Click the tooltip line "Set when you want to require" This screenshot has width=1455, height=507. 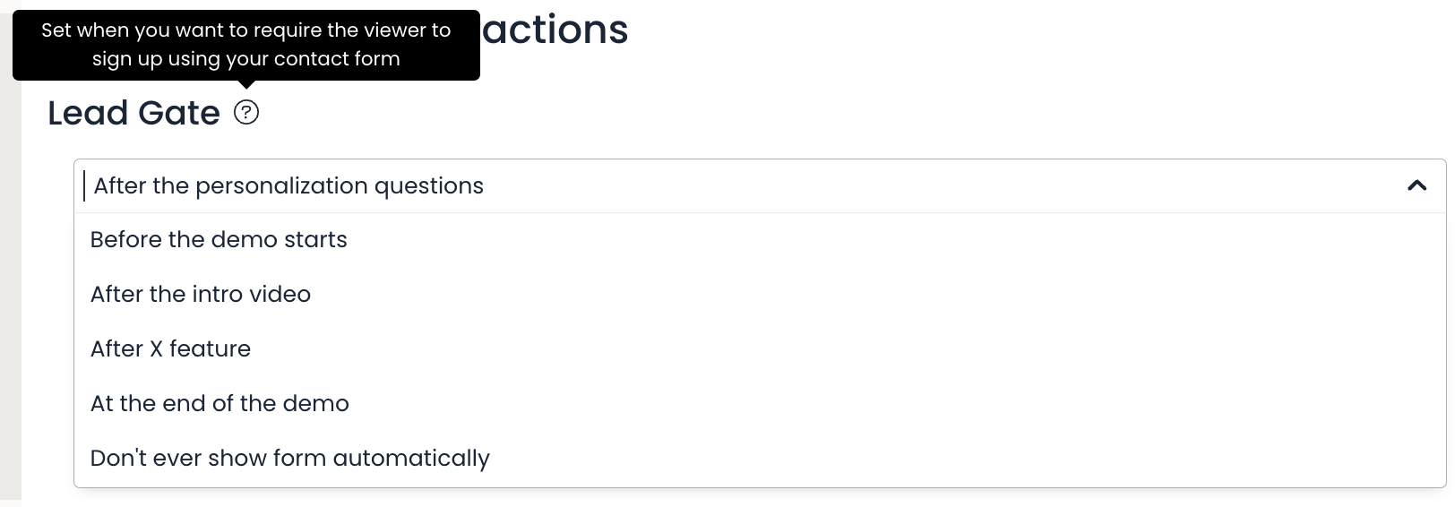(179, 30)
